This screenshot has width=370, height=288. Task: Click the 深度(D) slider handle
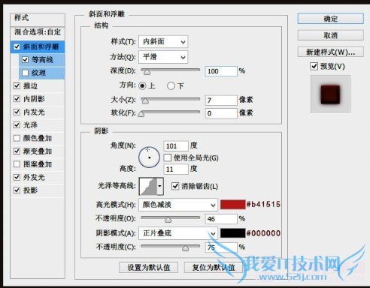pos(147,72)
